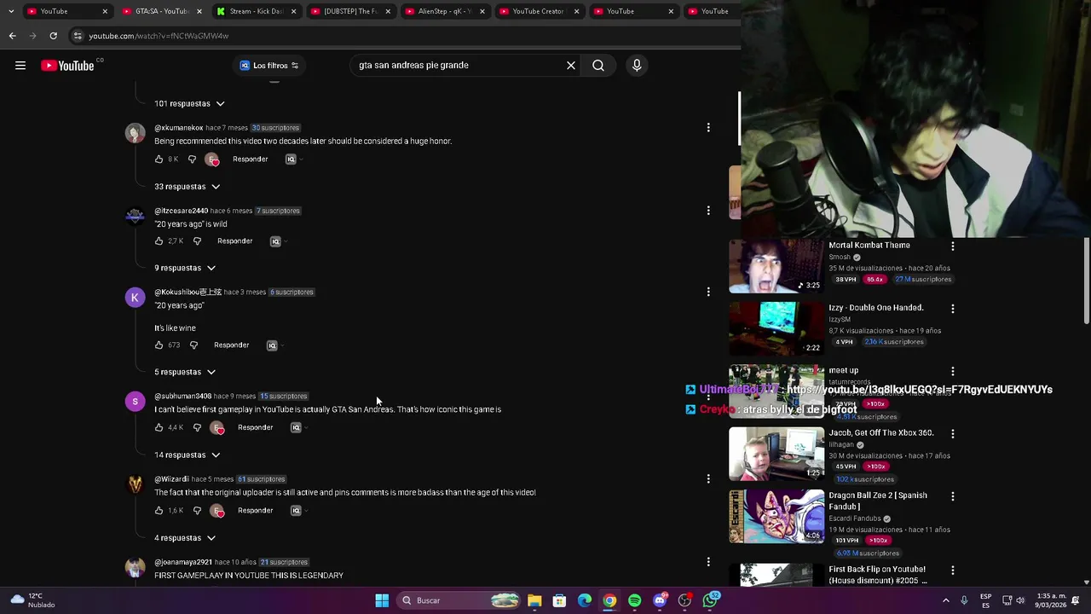
Task: Reply to @xkumarekox with Responder
Action: pyautogui.click(x=250, y=159)
